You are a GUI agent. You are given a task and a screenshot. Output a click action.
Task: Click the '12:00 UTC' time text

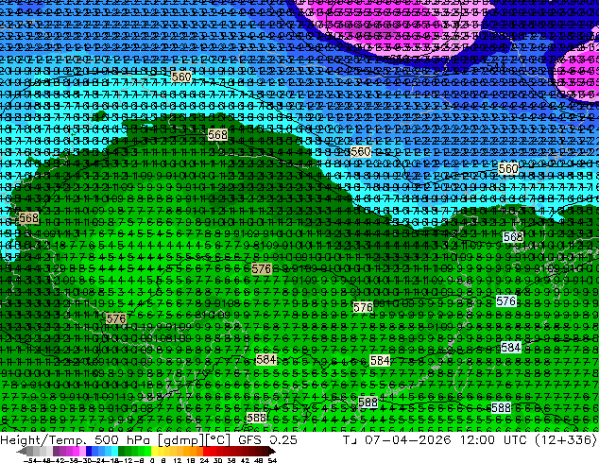pyautogui.click(x=494, y=439)
